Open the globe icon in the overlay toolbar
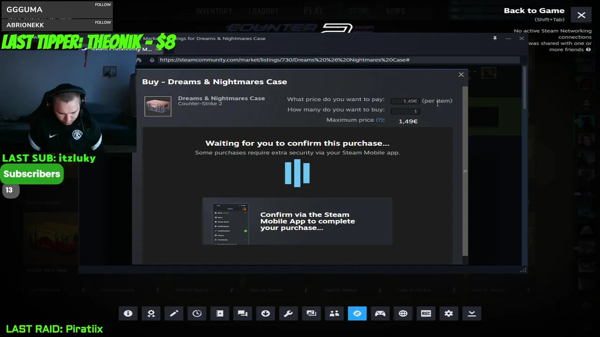Screen dimensions: 600x337 pos(403,314)
